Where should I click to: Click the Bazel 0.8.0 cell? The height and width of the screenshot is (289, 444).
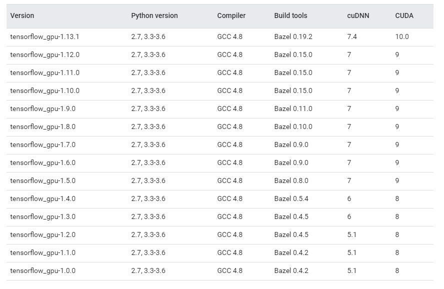tap(291, 181)
